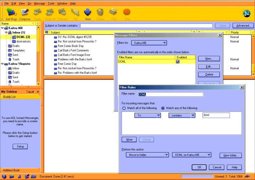Open the File menu
The width and height of the screenshot is (255, 180).
6,4
